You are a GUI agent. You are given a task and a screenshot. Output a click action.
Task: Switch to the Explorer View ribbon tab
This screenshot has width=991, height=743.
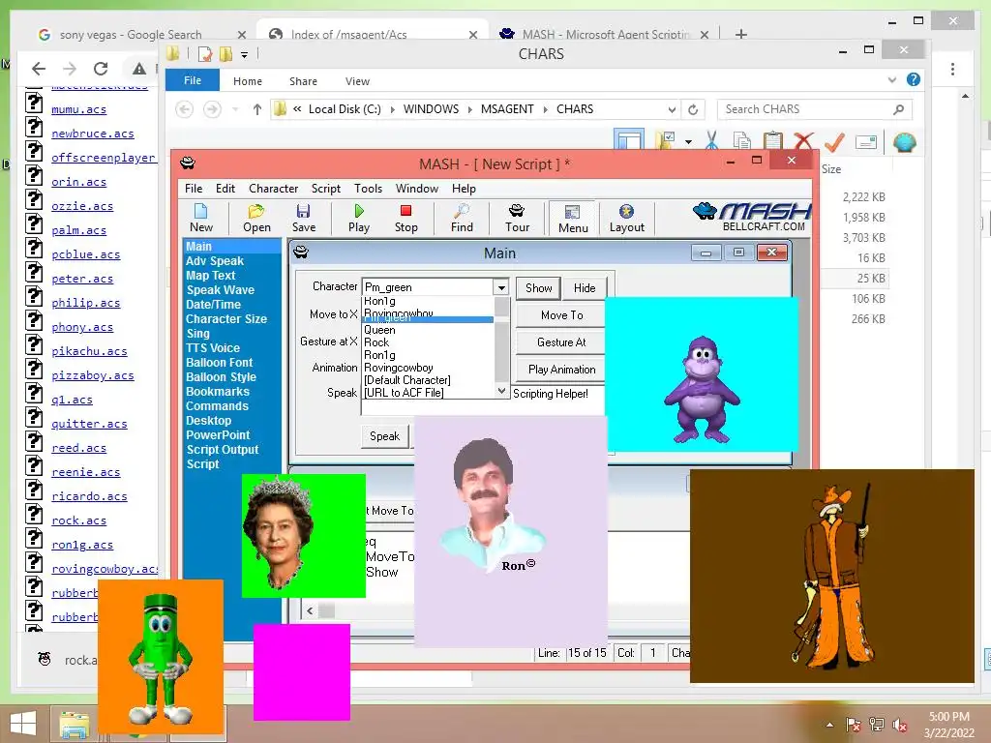click(357, 81)
